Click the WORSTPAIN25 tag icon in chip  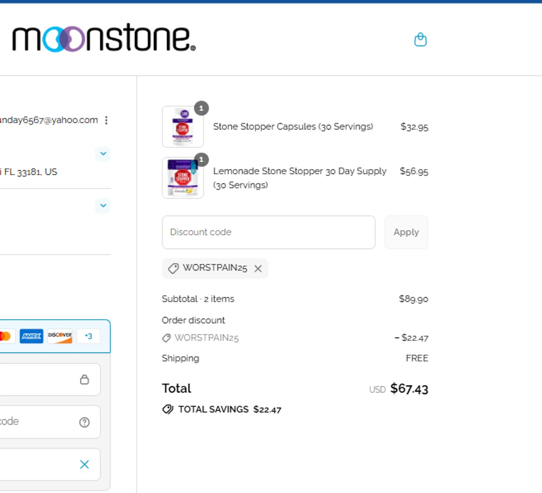pos(173,268)
